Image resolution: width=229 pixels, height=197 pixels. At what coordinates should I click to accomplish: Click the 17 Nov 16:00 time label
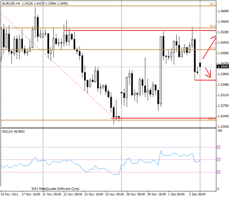coord(31,194)
